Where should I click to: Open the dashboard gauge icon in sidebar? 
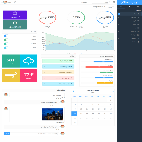(x=138, y=14)
